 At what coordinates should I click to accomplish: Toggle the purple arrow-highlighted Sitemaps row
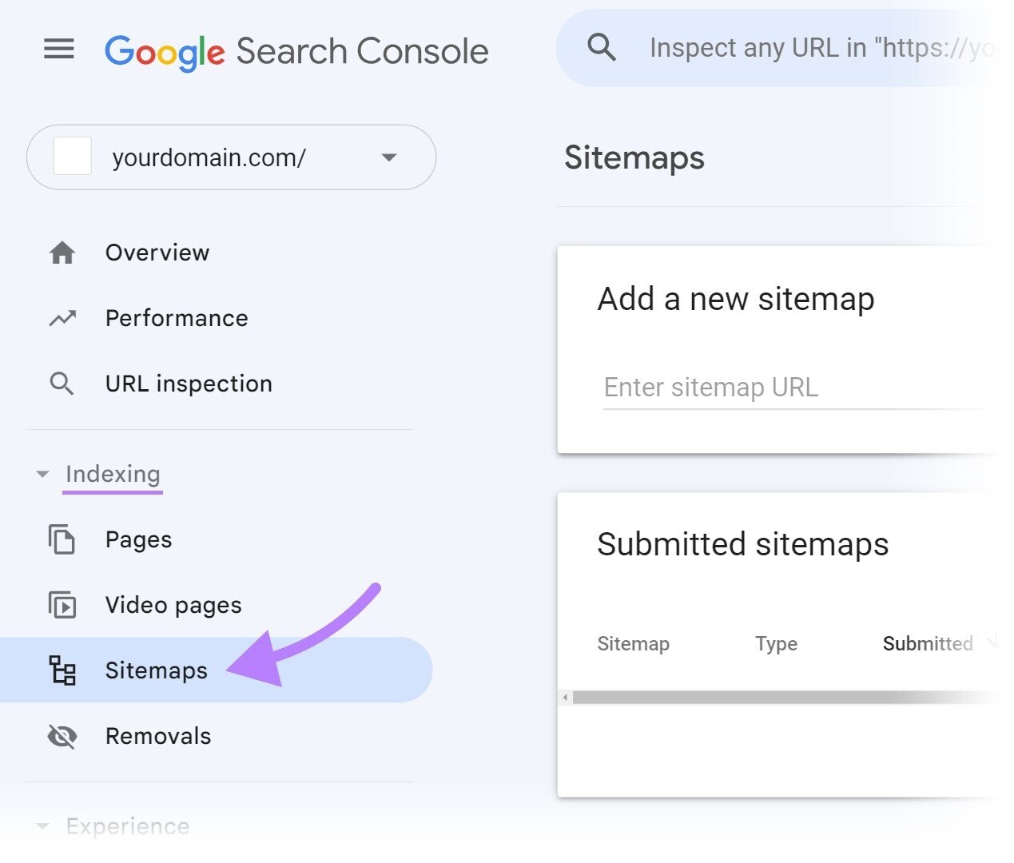157,671
